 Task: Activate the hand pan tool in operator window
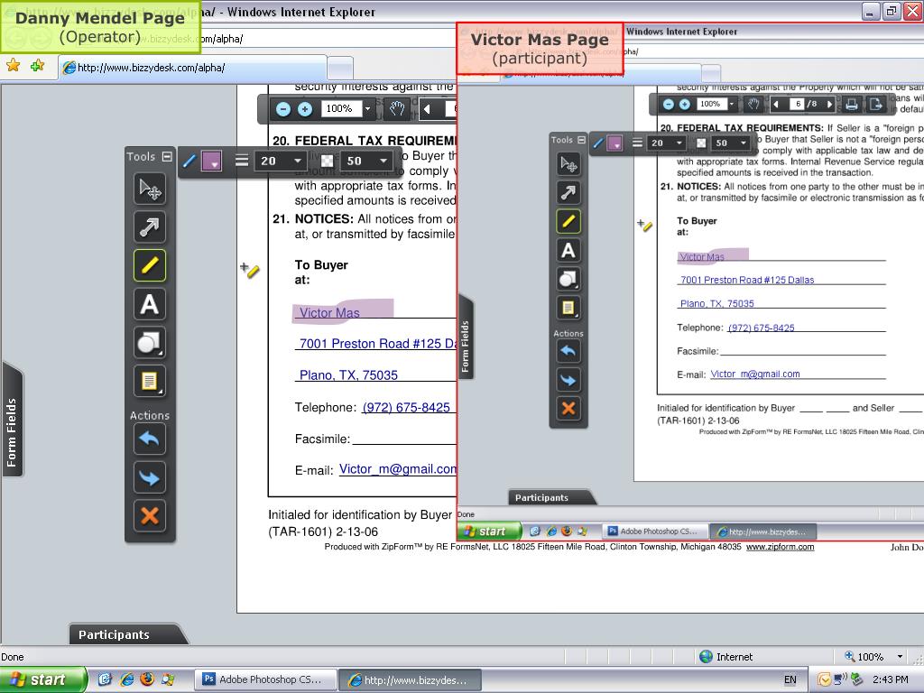tap(397, 109)
